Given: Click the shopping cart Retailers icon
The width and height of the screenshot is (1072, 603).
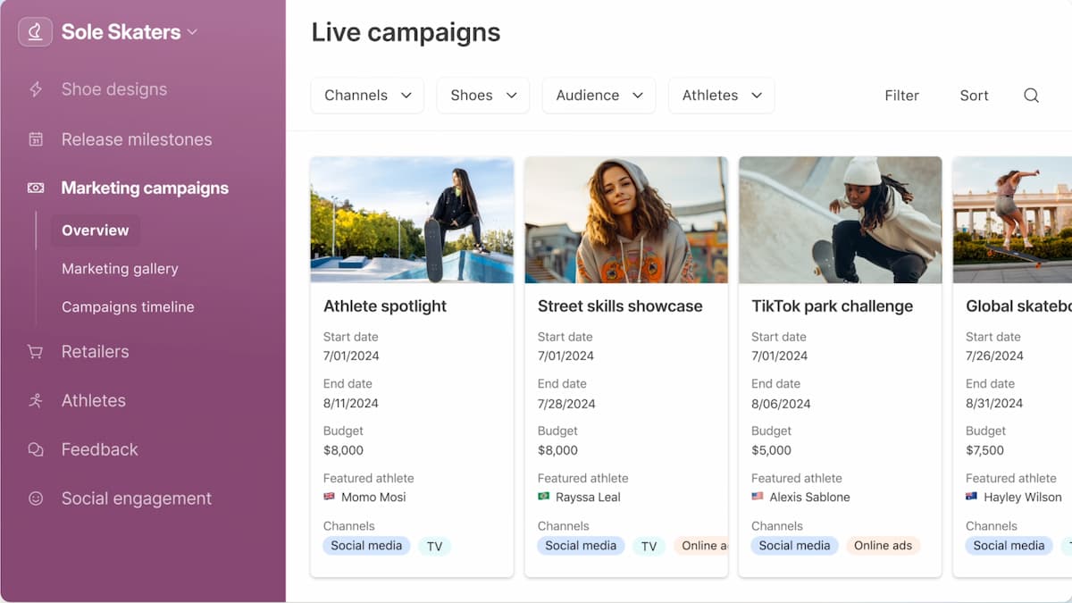Looking at the screenshot, I should [36, 352].
